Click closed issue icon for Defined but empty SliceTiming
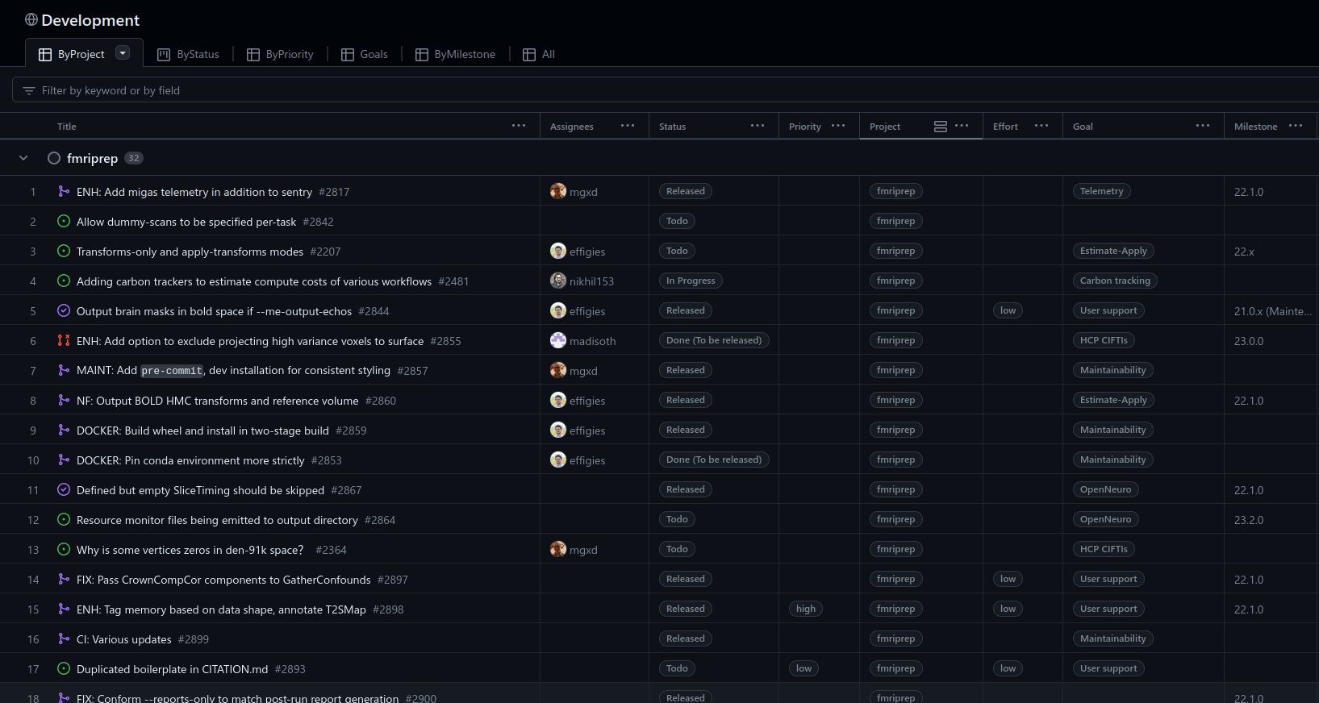This screenshot has height=703, width=1319. (64, 489)
